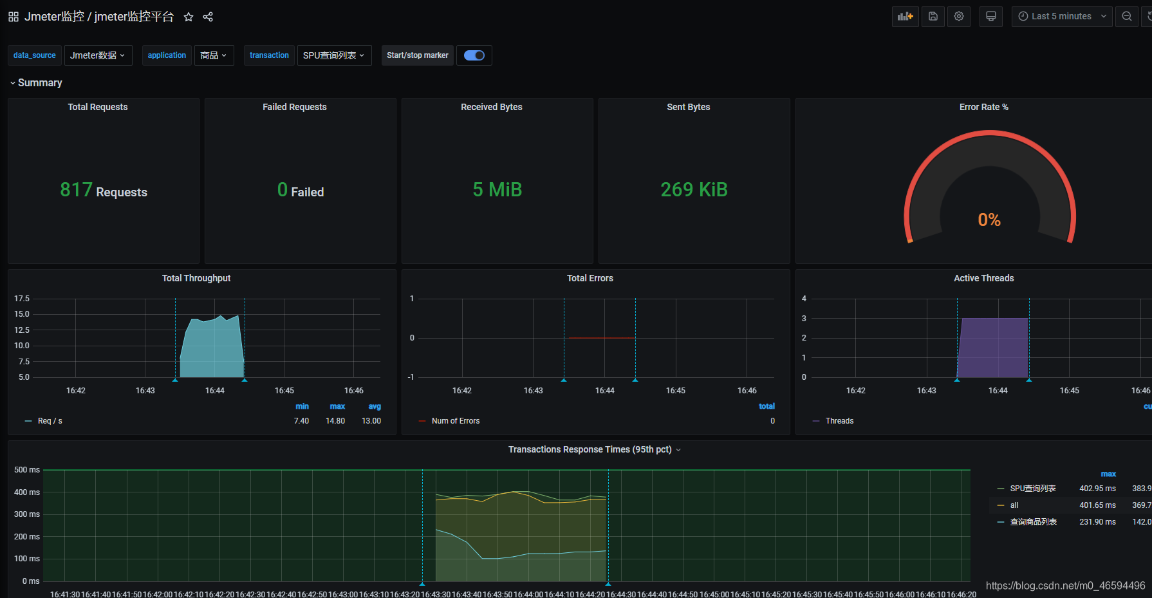Sort throughput legend by max column
The height and width of the screenshot is (598, 1152).
tap(337, 407)
